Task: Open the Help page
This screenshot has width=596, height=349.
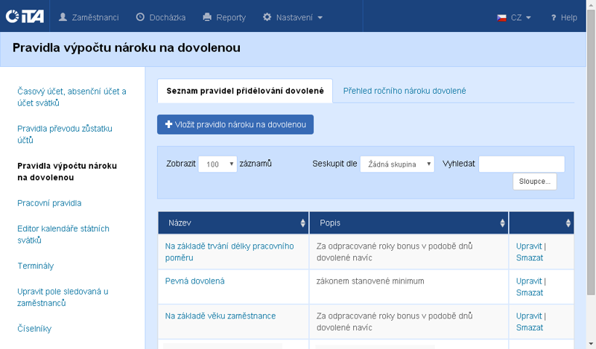Action: click(563, 16)
